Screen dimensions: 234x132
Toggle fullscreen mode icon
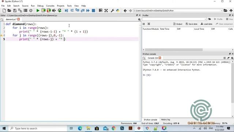106,11
